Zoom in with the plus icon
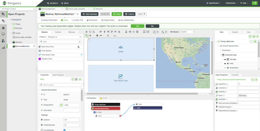Viewport: 260px width, 131px height. [97, 35]
